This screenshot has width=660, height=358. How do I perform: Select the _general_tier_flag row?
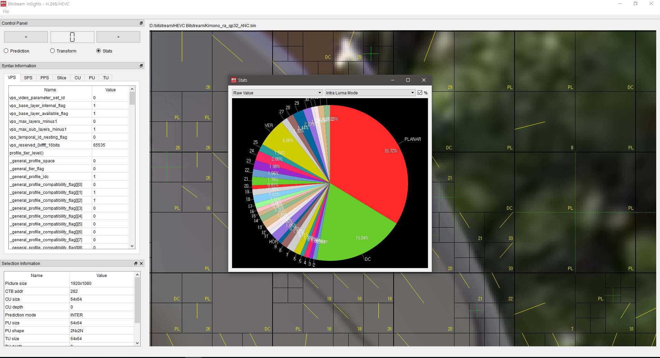click(x=69, y=169)
